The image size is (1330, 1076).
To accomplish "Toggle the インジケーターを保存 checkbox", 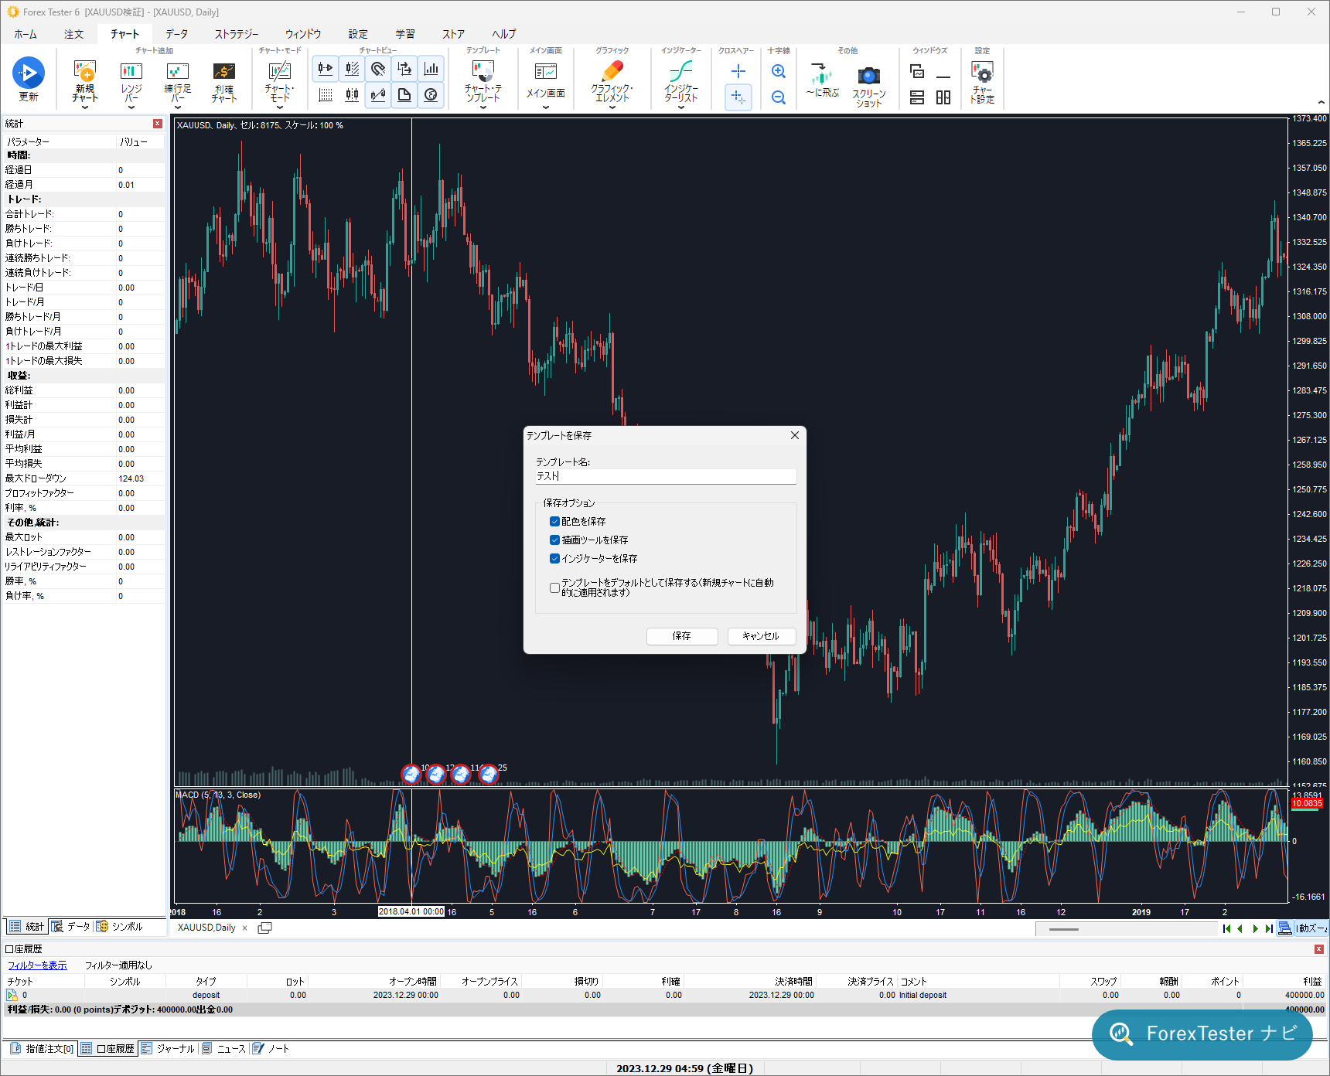I will coord(554,559).
